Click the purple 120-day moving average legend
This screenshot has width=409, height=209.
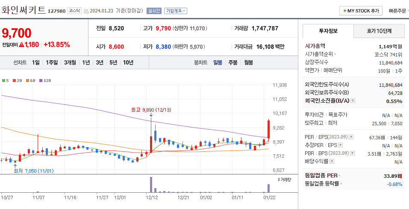pos(45,81)
